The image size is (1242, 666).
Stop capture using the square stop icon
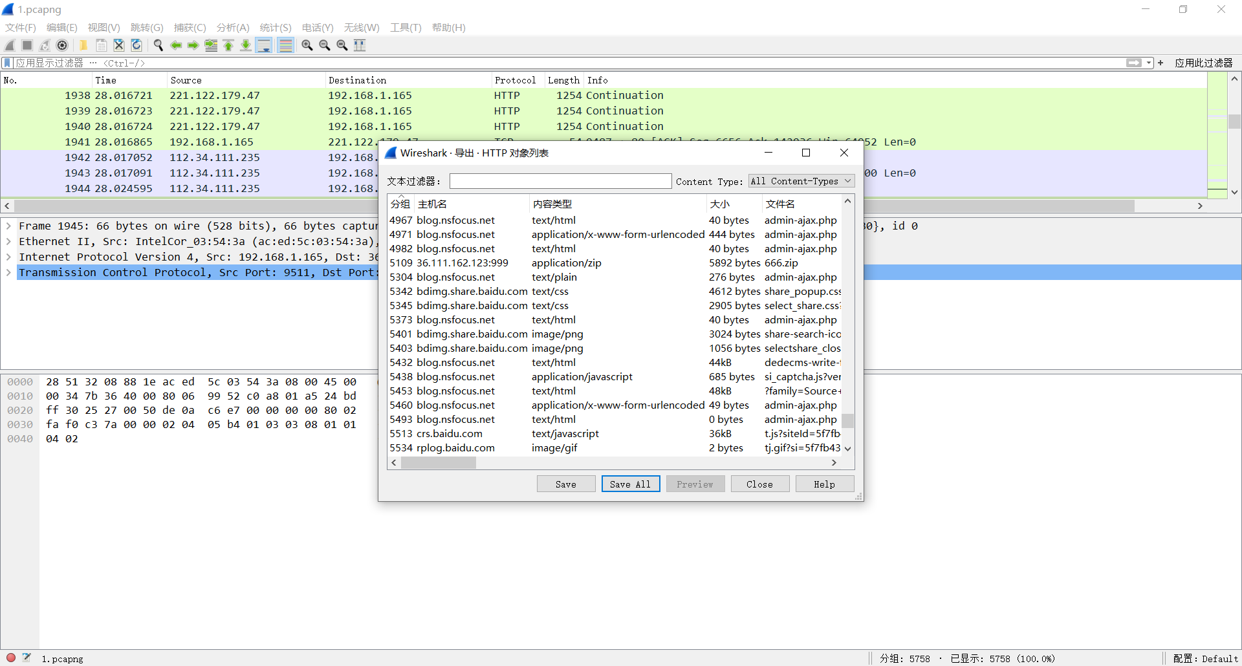pos(27,45)
